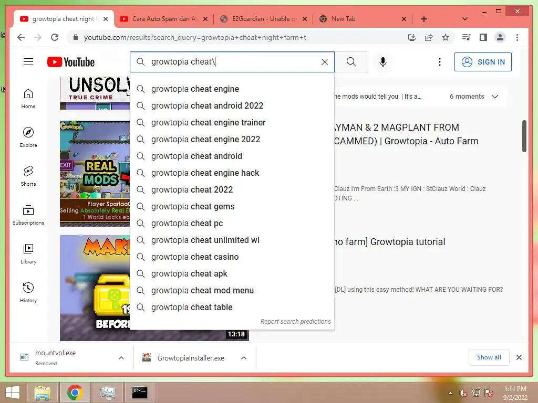The height and width of the screenshot is (403, 538).
Task: Toggle the Chrome side panel
Action: tap(483, 37)
